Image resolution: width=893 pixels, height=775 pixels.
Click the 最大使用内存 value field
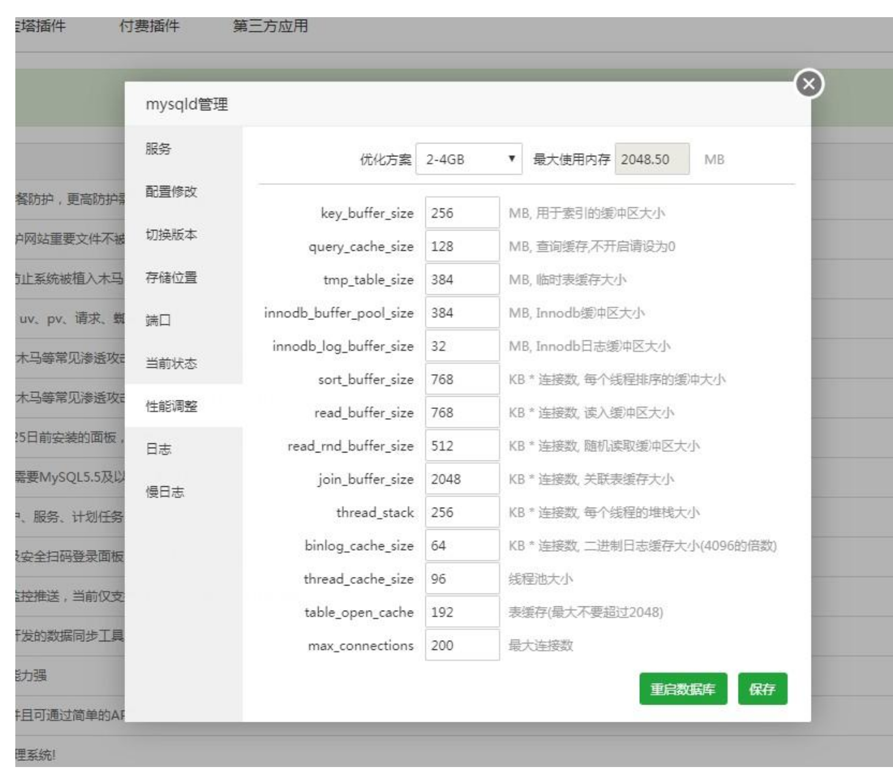[x=652, y=159]
